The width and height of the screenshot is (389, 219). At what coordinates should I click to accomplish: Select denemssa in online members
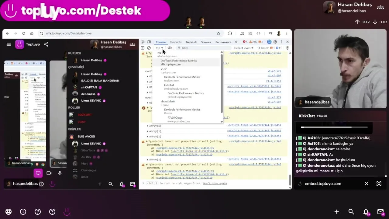pyautogui.click(x=88, y=94)
